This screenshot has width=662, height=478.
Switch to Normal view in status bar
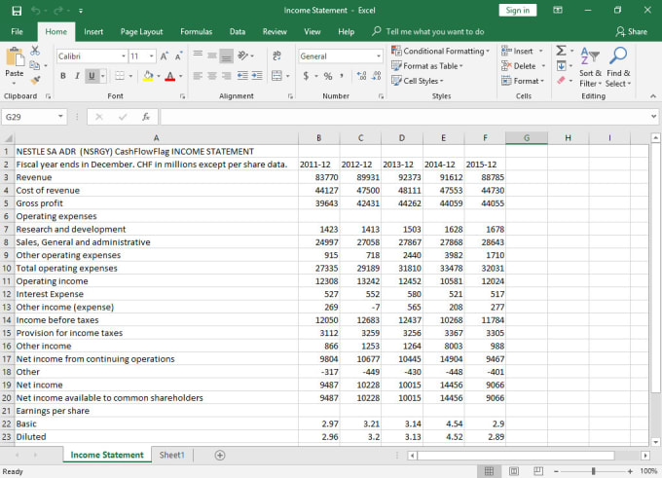(x=489, y=471)
